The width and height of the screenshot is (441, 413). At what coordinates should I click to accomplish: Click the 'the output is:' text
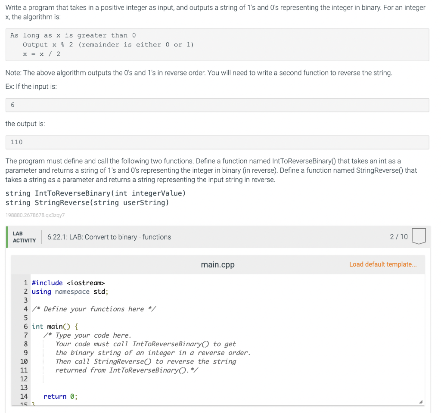tap(25, 124)
